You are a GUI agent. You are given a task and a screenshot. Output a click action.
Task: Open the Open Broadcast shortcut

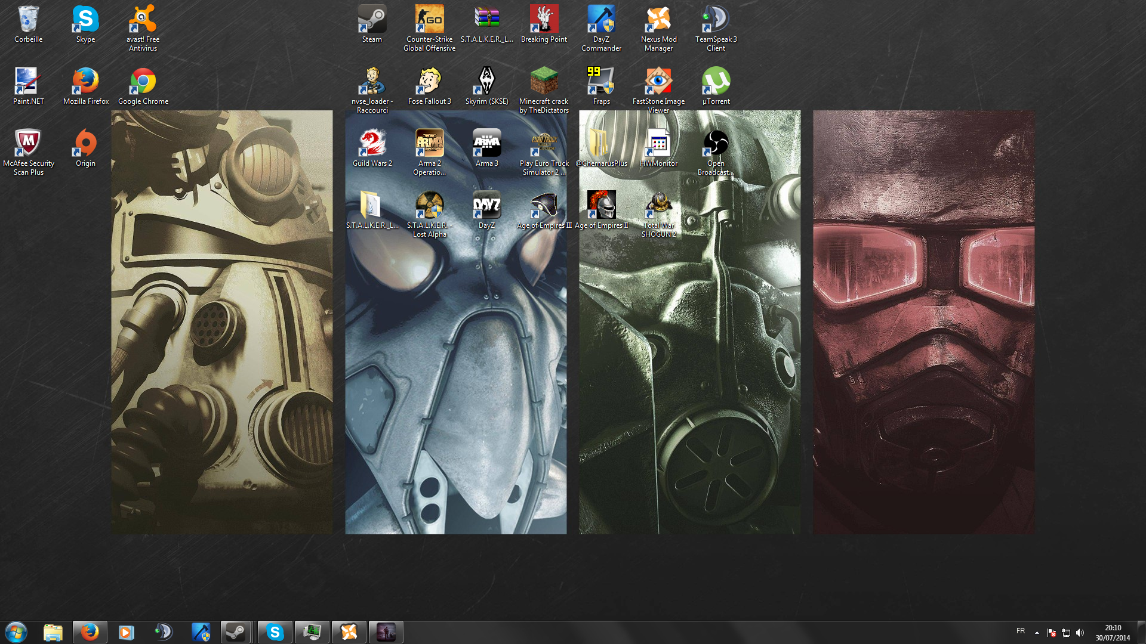pos(716,152)
